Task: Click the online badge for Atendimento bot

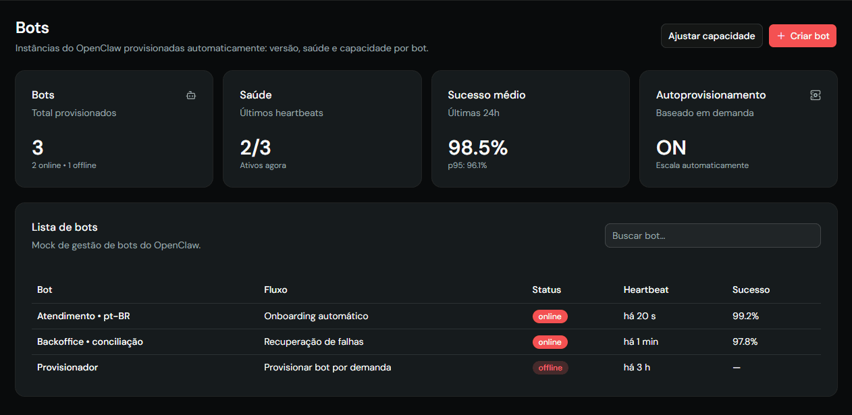Action: [x=550, y=316]
